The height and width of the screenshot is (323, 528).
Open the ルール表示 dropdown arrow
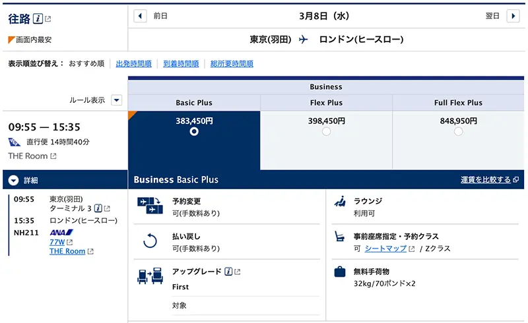click(116, 100)
